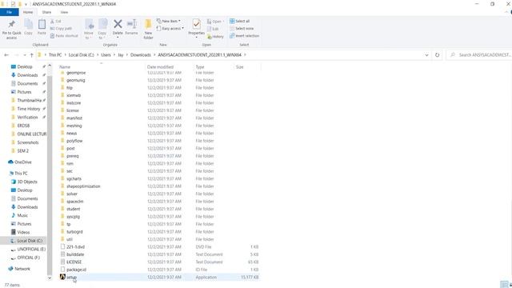Click the Rename icon in Organize group
This screenshot has width=512, height=288.
click(131, 24)
